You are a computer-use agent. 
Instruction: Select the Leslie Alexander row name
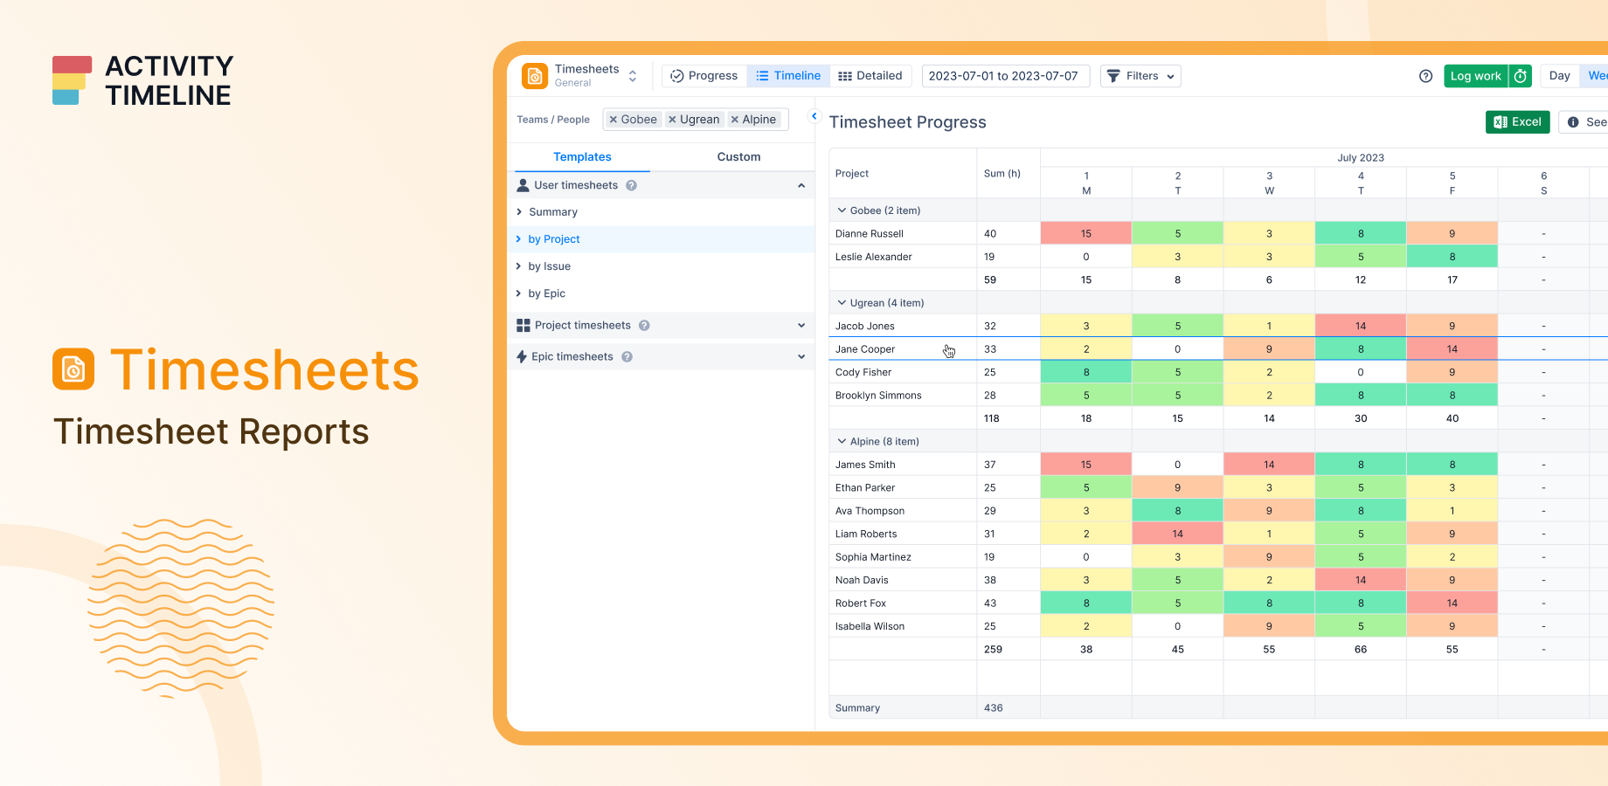point(874,257)
